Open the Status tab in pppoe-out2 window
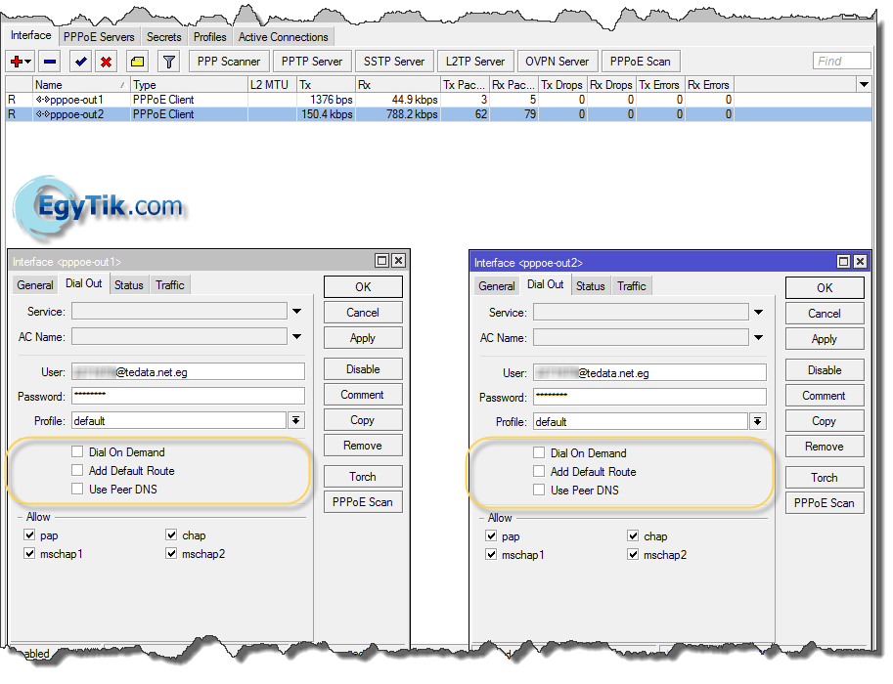 click(x=590, y=286)
